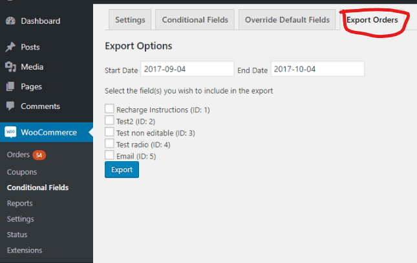
Task: Click the Media library icon
Action: (10, 67)
